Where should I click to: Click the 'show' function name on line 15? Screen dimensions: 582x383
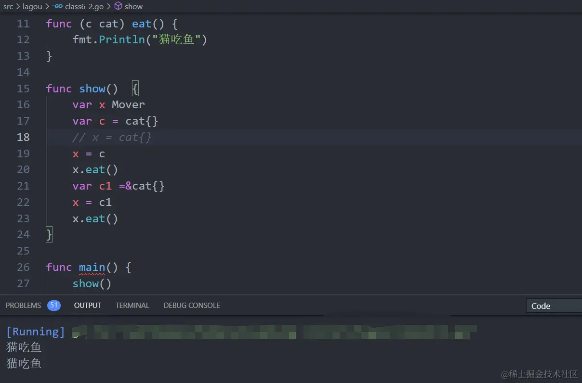pyautogui.click(x=92, y=89)
